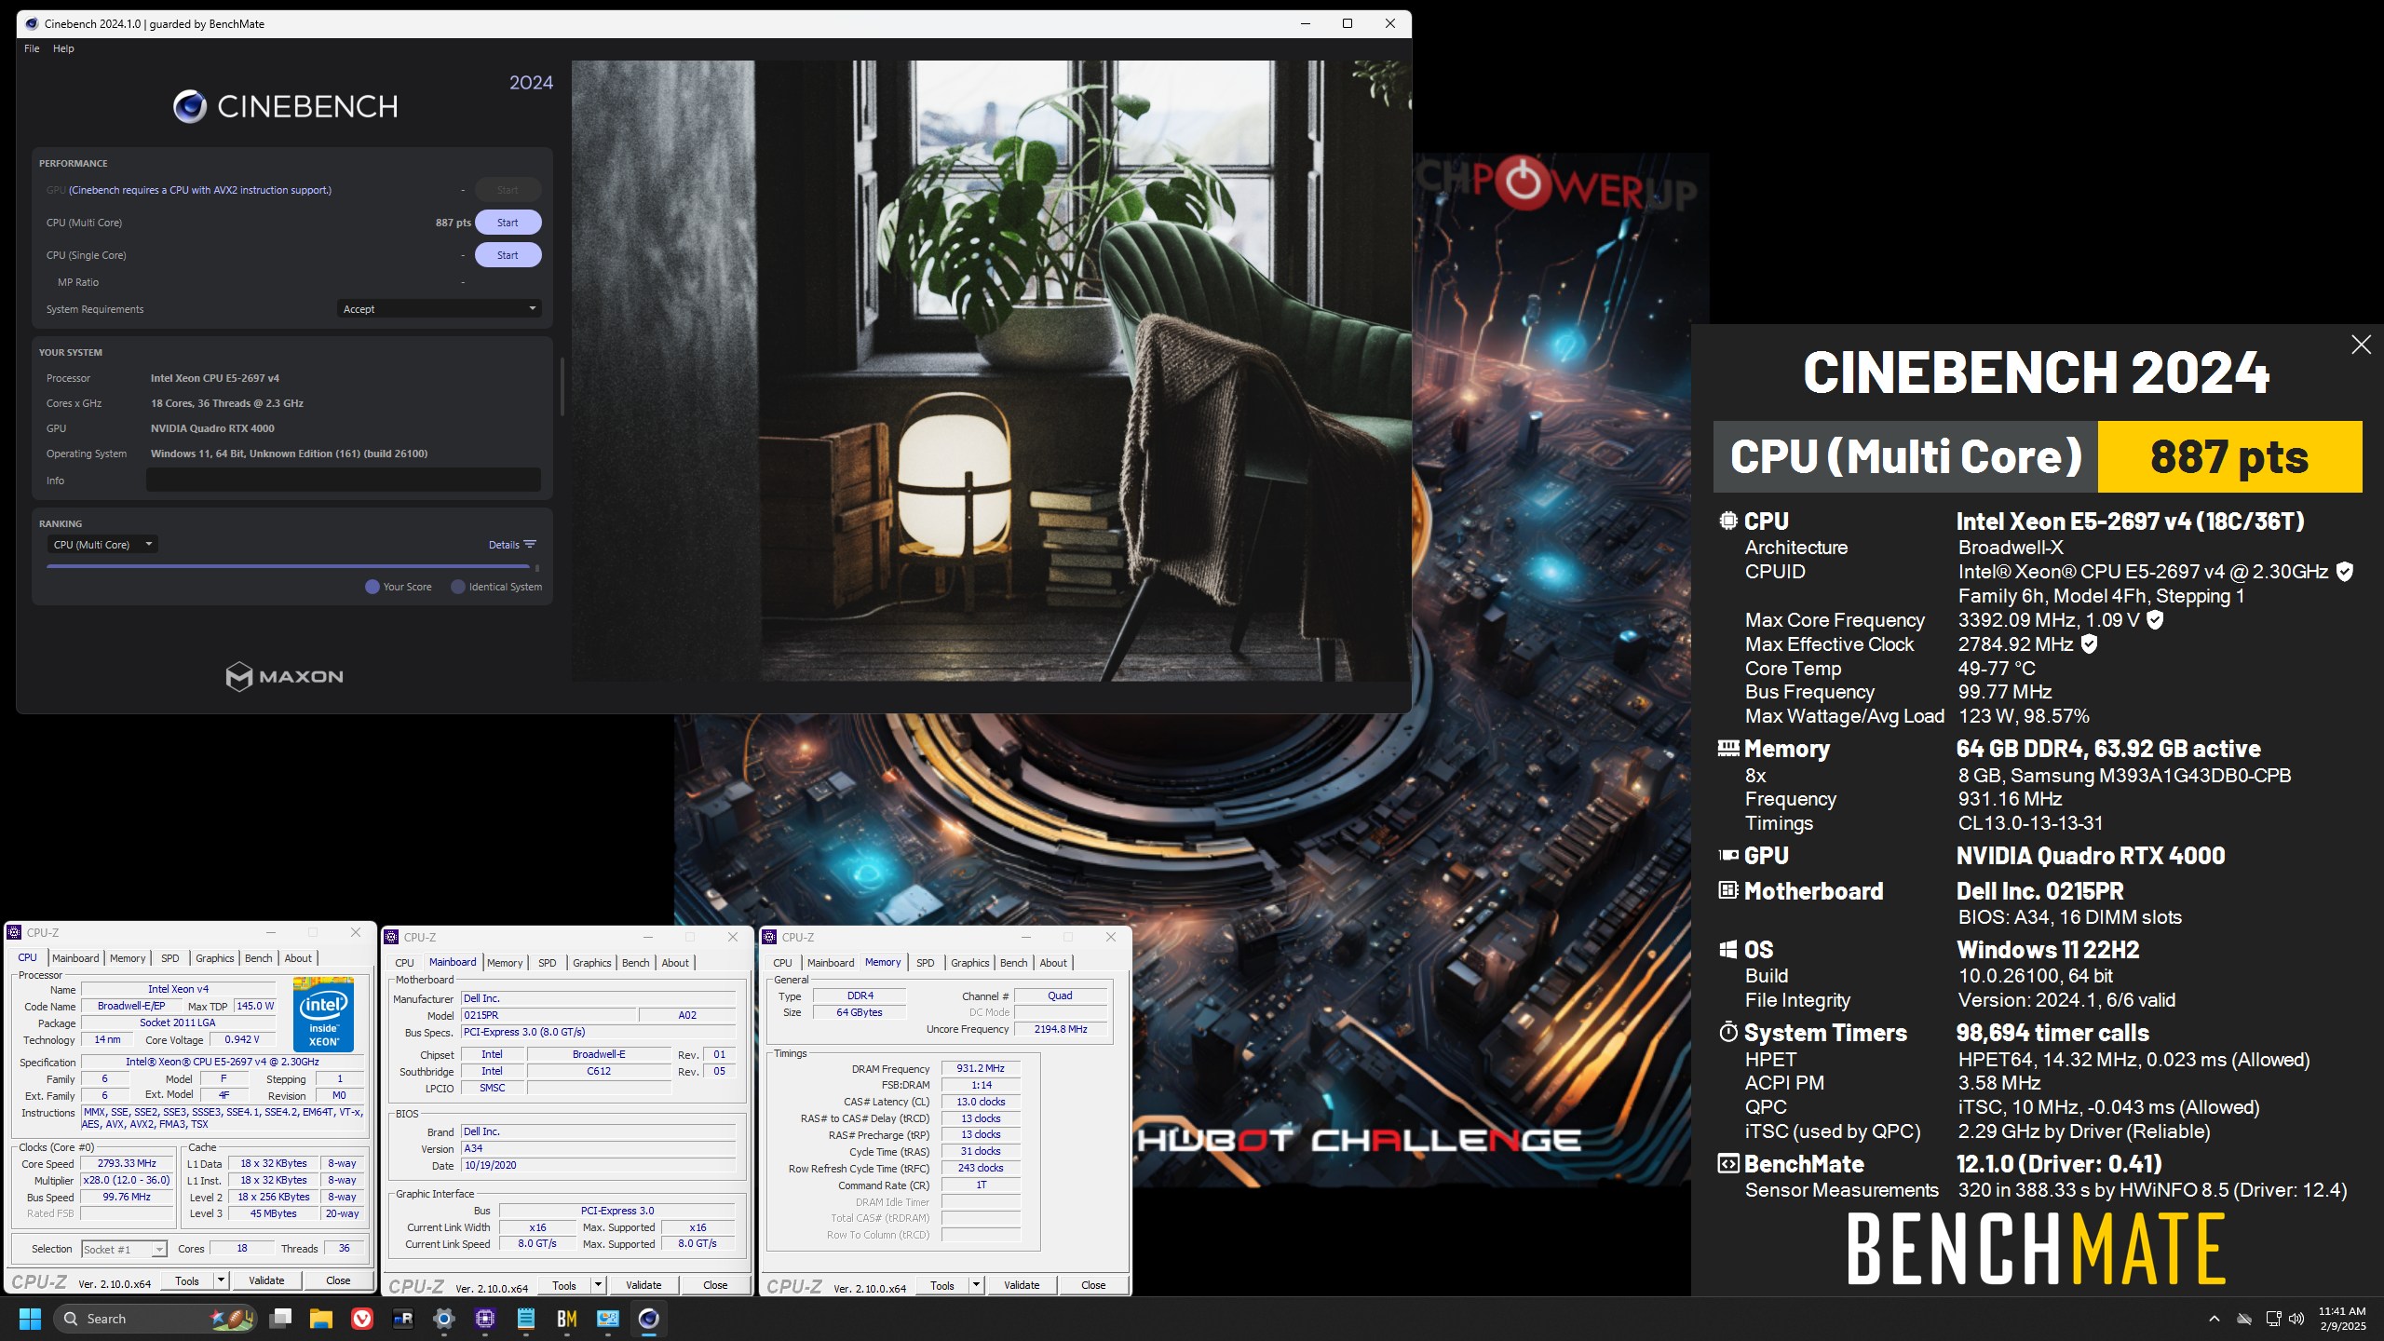This screenshot has width=2384, height=1341.
Task: Toggle the Identical System legend marker
Action: pos(457,587)
